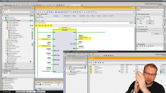Toggle the Safety Door 1 bit checkbox in SIM table
The height and width of the screenshot is (93, 166).
pos(161,71)
